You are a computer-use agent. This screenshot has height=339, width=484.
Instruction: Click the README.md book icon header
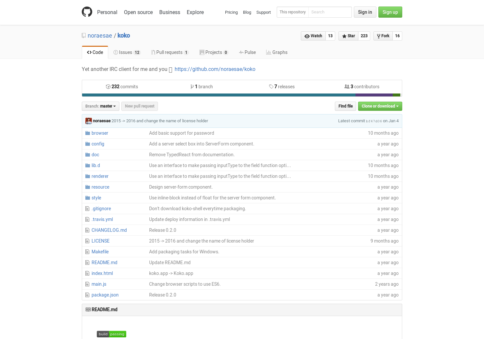(x=88, y=310)
